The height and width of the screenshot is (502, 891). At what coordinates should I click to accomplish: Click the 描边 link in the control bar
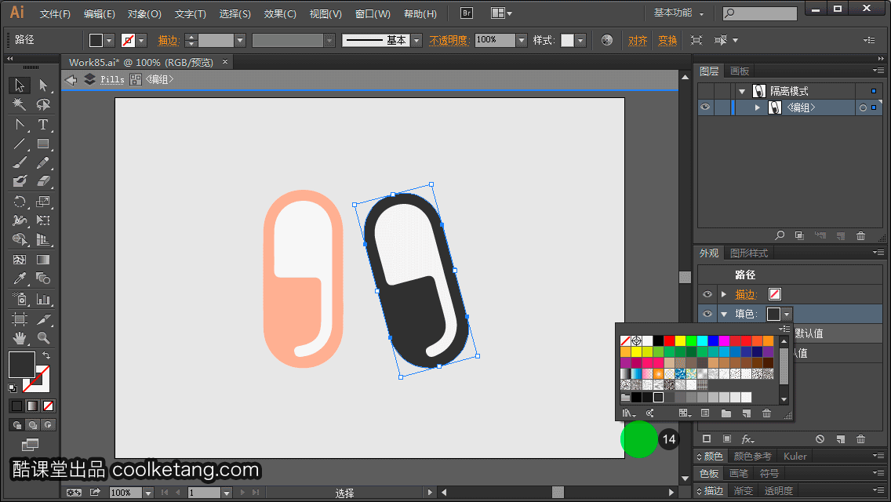tap(168, 40)
